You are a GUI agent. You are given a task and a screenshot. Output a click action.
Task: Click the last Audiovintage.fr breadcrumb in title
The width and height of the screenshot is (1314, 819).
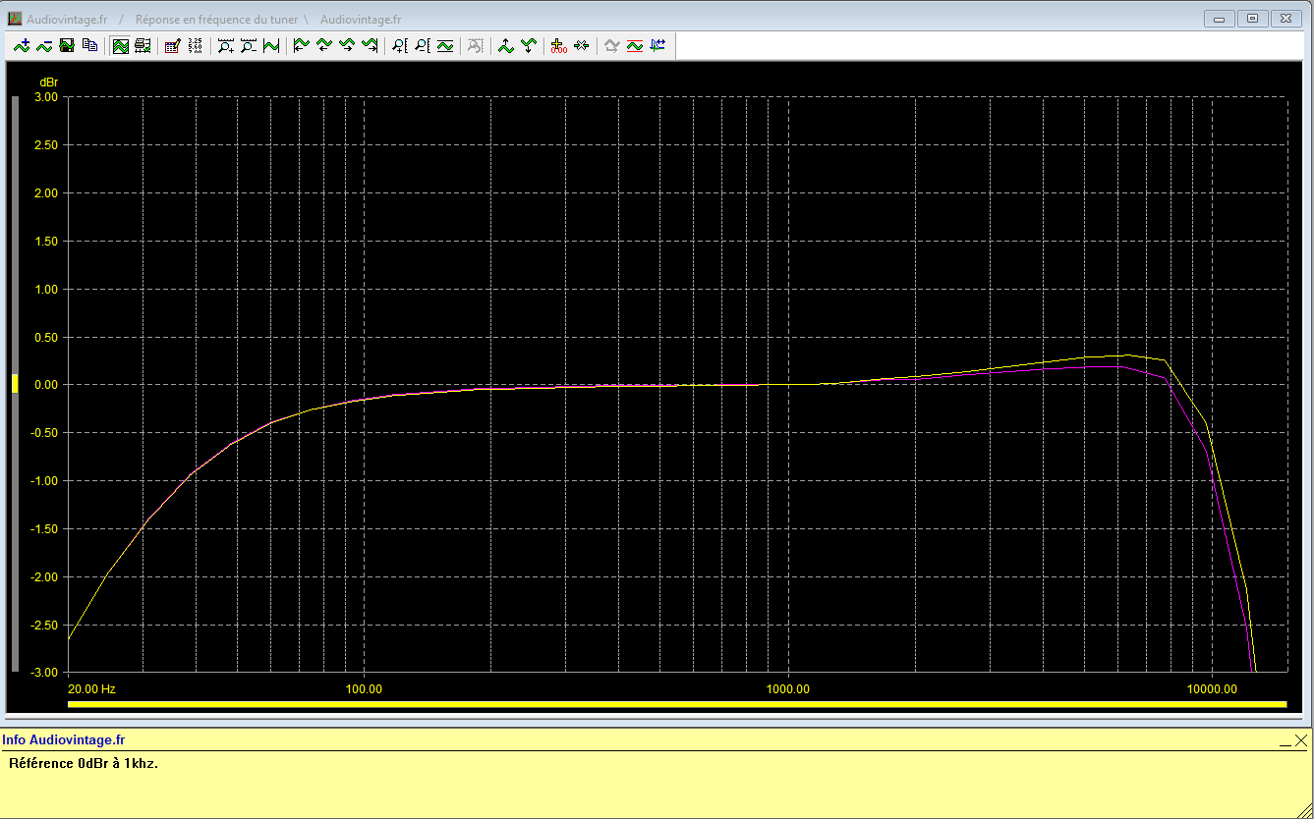click(x=359, y=20)
